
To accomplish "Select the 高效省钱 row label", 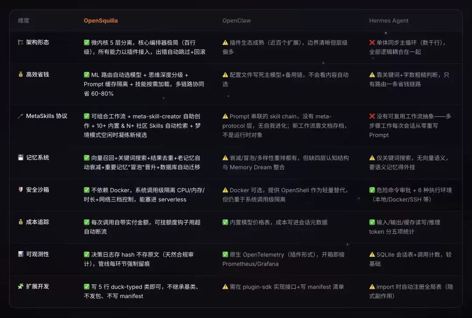I will pos(37,74).
